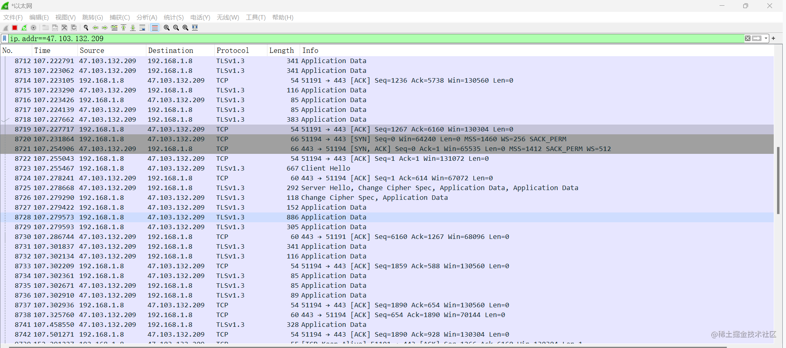Viewport: 786px width, 348px height.
Task: Click the reload capture file icon
Action: [74, 28]
